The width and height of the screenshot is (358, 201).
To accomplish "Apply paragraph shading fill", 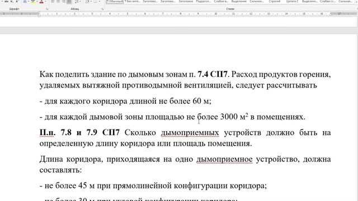I will tap(87, 1).
